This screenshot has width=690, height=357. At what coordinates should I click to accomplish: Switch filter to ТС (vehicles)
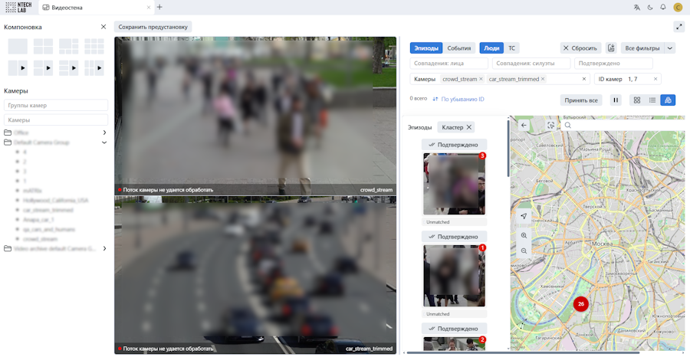[x=511, y=48]
